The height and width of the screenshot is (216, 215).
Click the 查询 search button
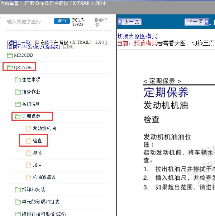click(62, 21)
